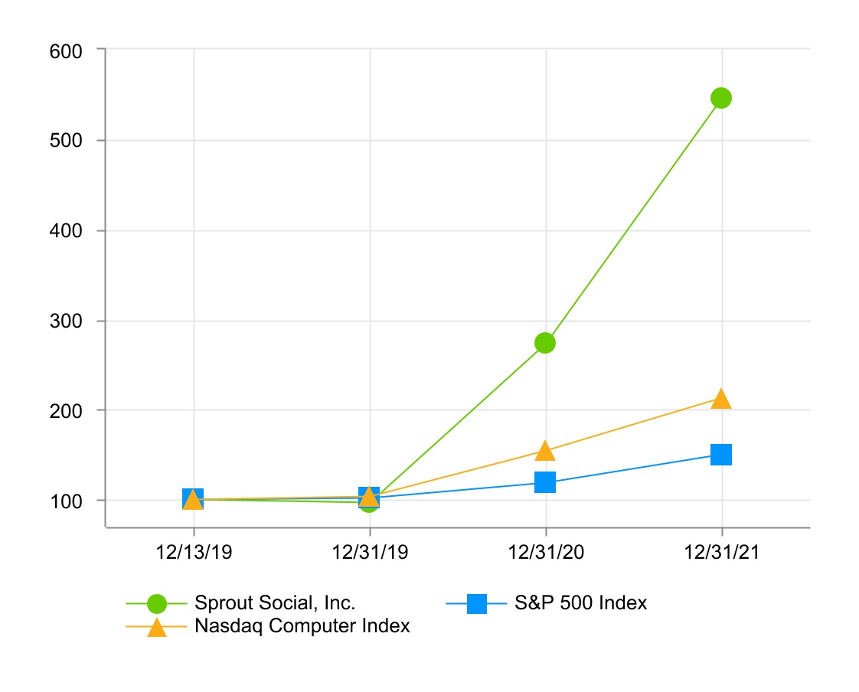This screenshot has height=692, width=859.
Task: Click the green circle marker at 12/31/21
Action: click(x=720, y=98)
